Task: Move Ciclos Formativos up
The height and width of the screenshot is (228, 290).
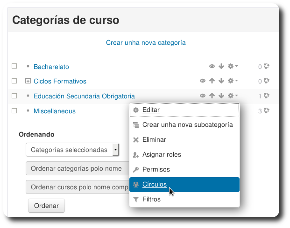Action: tap(212, 81)
